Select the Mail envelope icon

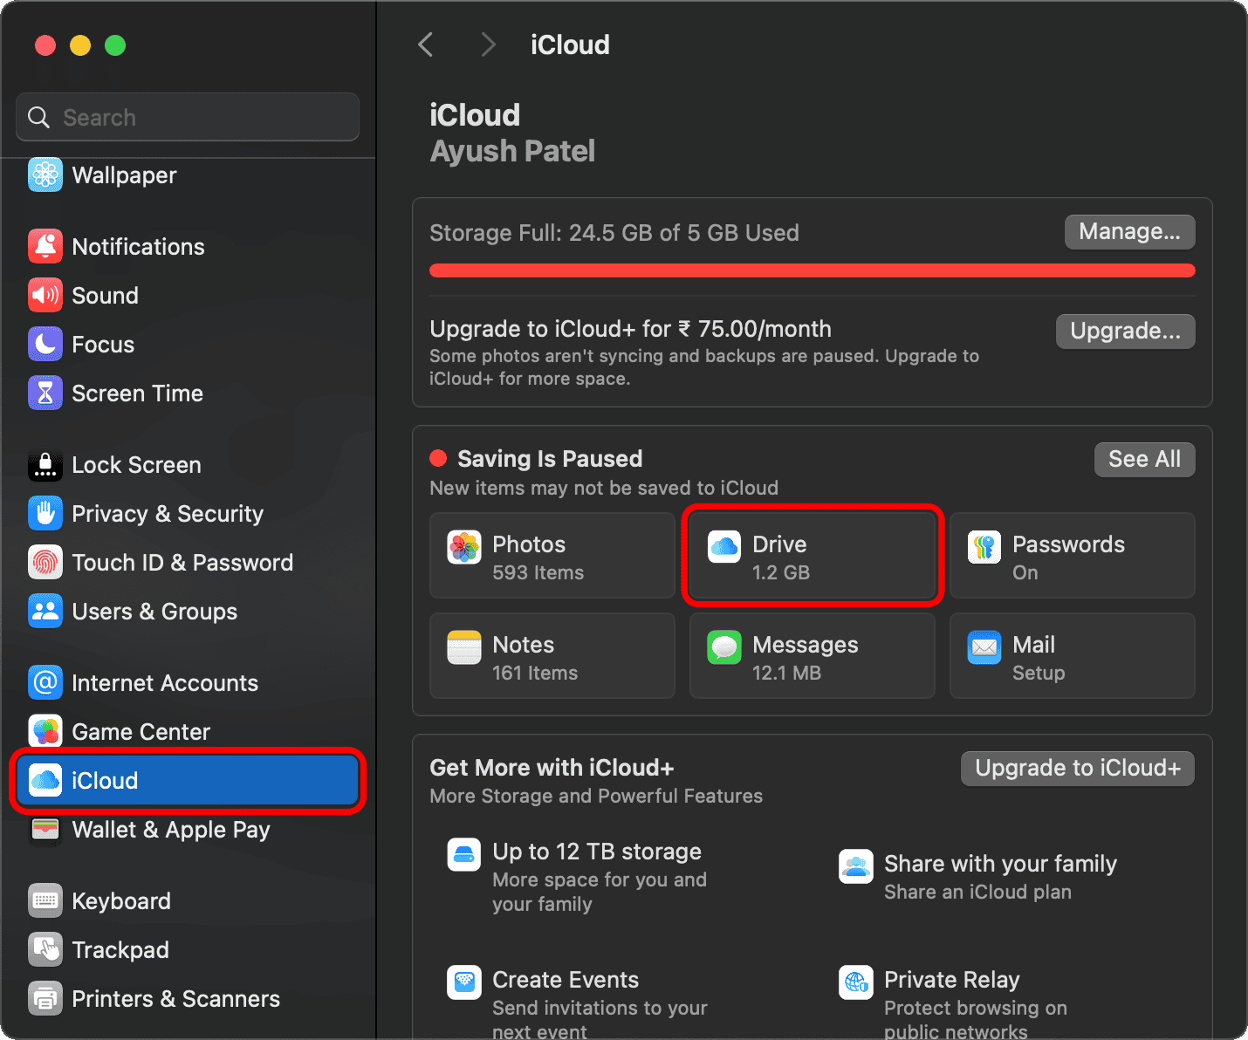coord(984,648)
